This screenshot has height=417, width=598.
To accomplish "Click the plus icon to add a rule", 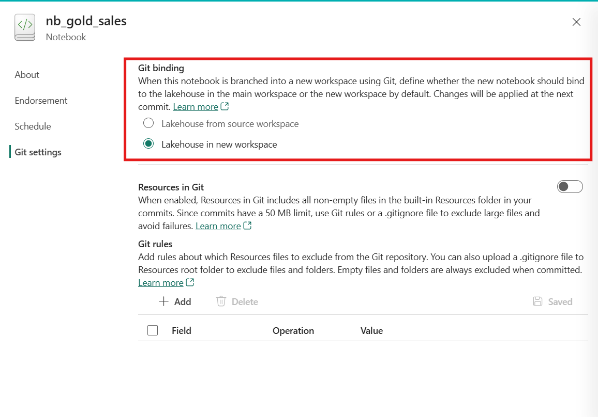I will coord(163,301).
